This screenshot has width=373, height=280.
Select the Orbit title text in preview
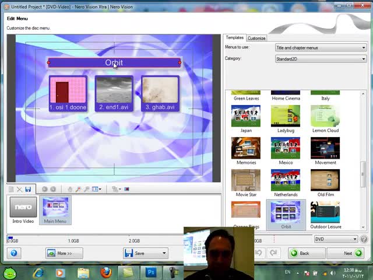pyautogui.click(x=114, y=62)
